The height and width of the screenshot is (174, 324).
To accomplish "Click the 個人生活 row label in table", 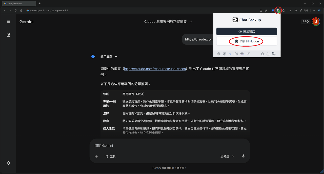I will click(x=109, y=129).
